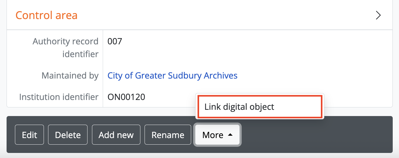The height and width of the screenshot is (158, 399).
Task: Click the light strip below the actions bar
Action: click(x=199, y=156)
